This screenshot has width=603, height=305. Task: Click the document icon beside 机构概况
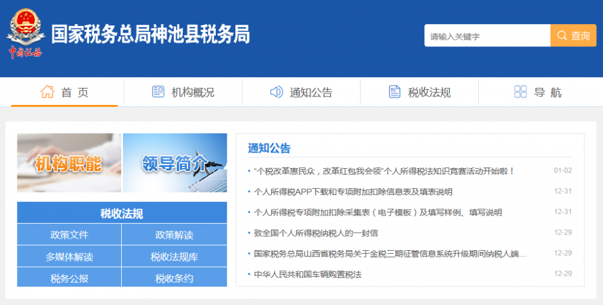[158, 92]
